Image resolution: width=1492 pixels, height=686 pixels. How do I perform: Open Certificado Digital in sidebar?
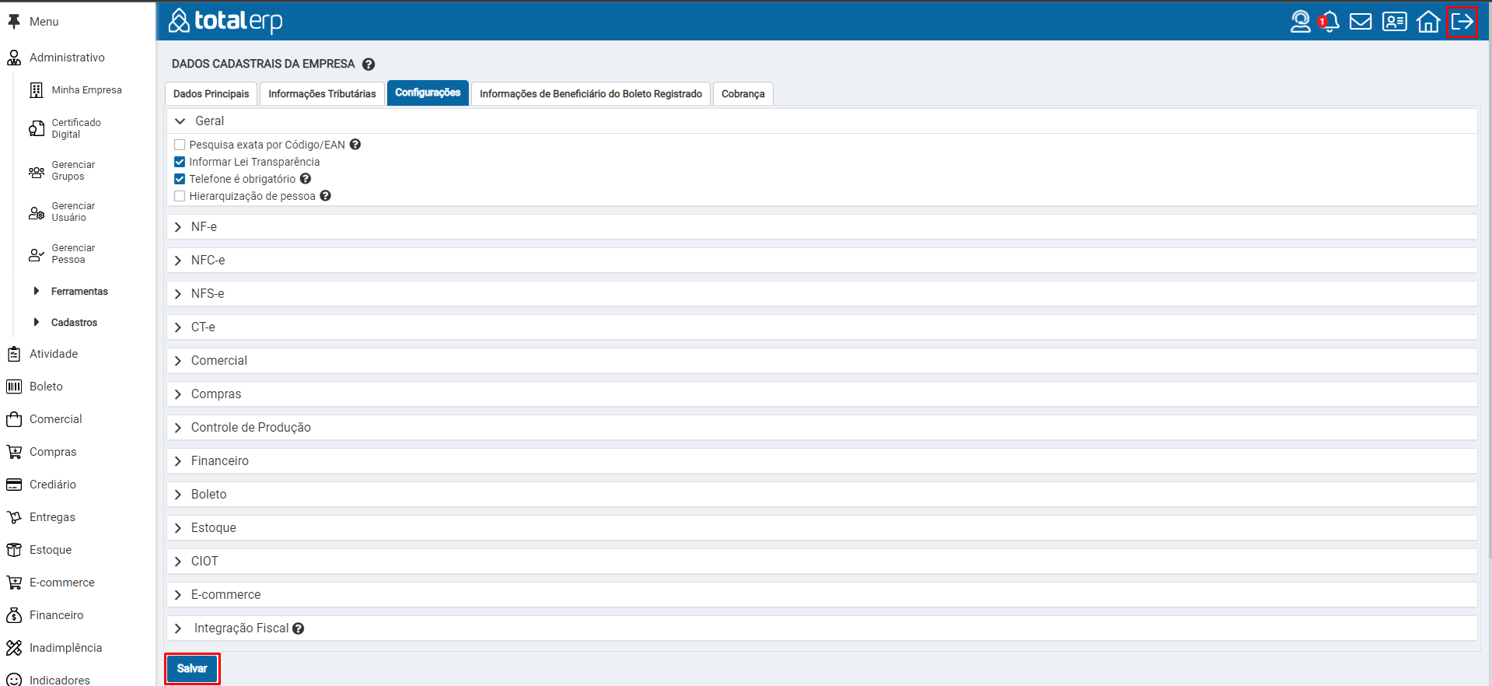coord(75,128)
